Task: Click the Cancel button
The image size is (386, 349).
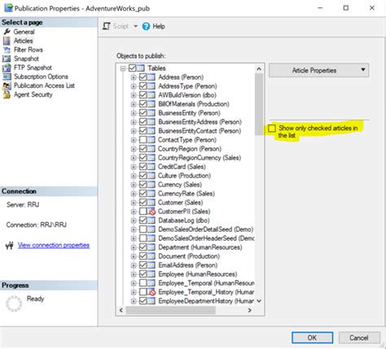Action: coord(359,338)
